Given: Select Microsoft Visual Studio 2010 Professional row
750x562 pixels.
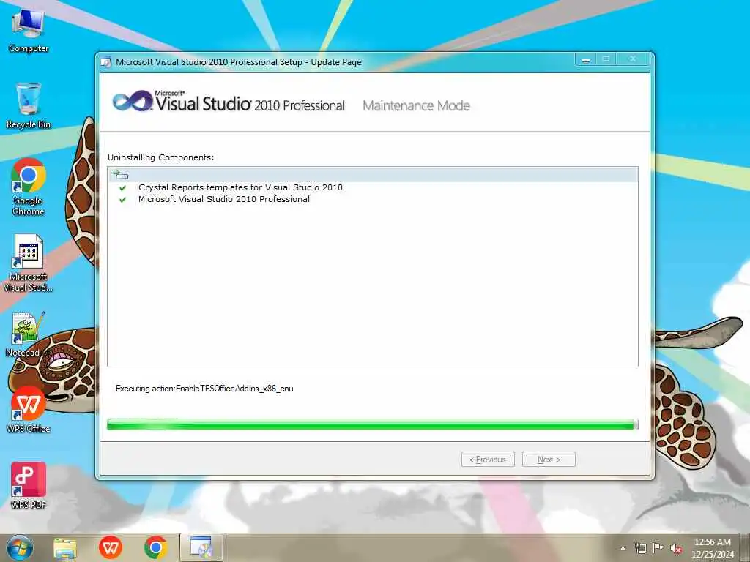Looking at the screenshot, I should coord(224,199).
